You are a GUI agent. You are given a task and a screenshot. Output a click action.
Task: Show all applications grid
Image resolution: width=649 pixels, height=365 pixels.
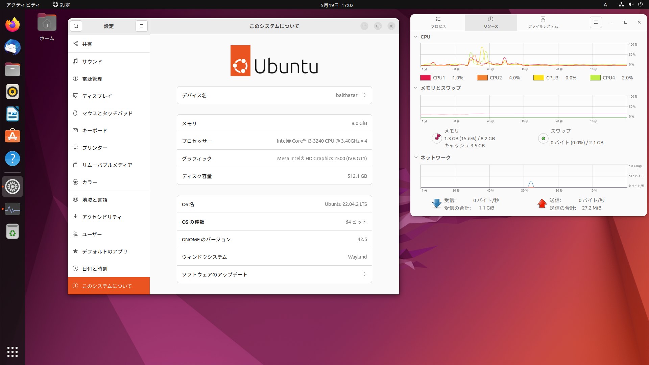13,352
